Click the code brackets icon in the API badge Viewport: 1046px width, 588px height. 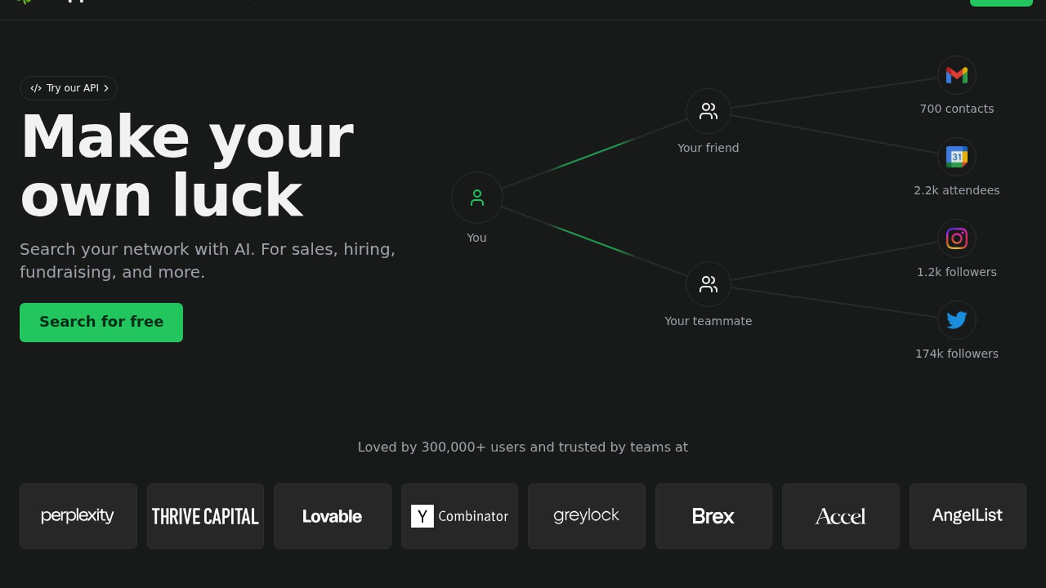(x=36, y=88)
